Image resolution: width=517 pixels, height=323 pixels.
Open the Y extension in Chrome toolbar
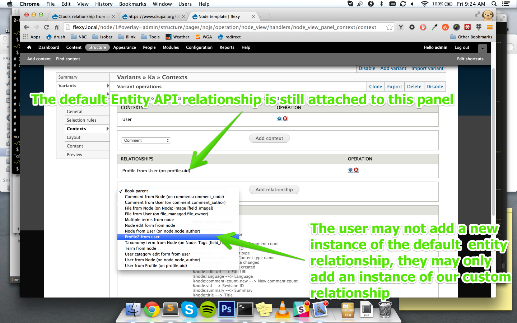point(401,27)
